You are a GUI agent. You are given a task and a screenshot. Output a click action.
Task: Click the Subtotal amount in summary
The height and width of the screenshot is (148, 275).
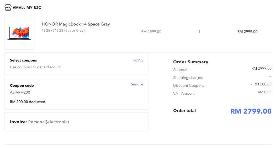click(x=261, y=68)
